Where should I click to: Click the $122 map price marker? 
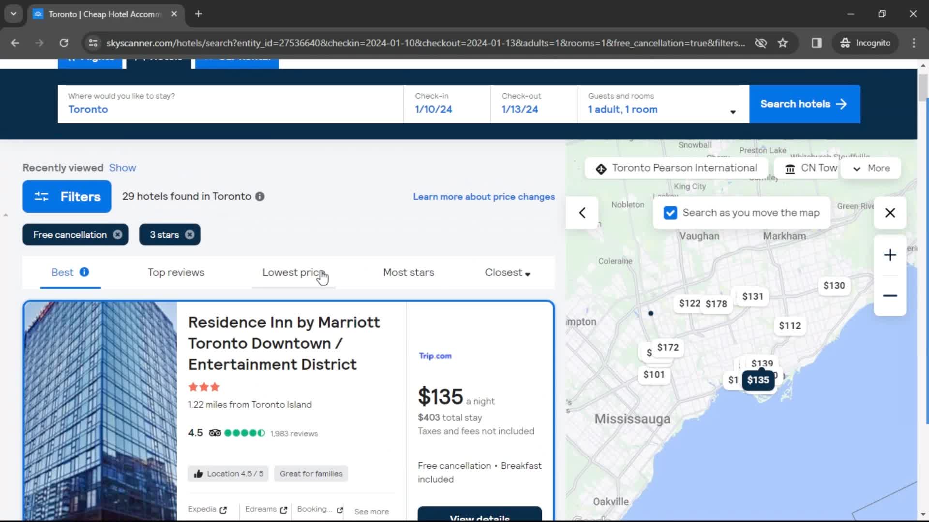click(x=689, y=303)
